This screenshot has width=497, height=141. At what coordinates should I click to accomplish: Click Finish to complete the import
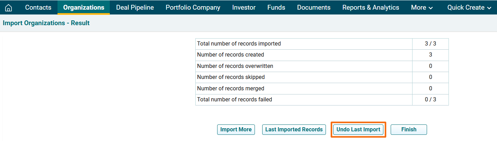[409, 130]
